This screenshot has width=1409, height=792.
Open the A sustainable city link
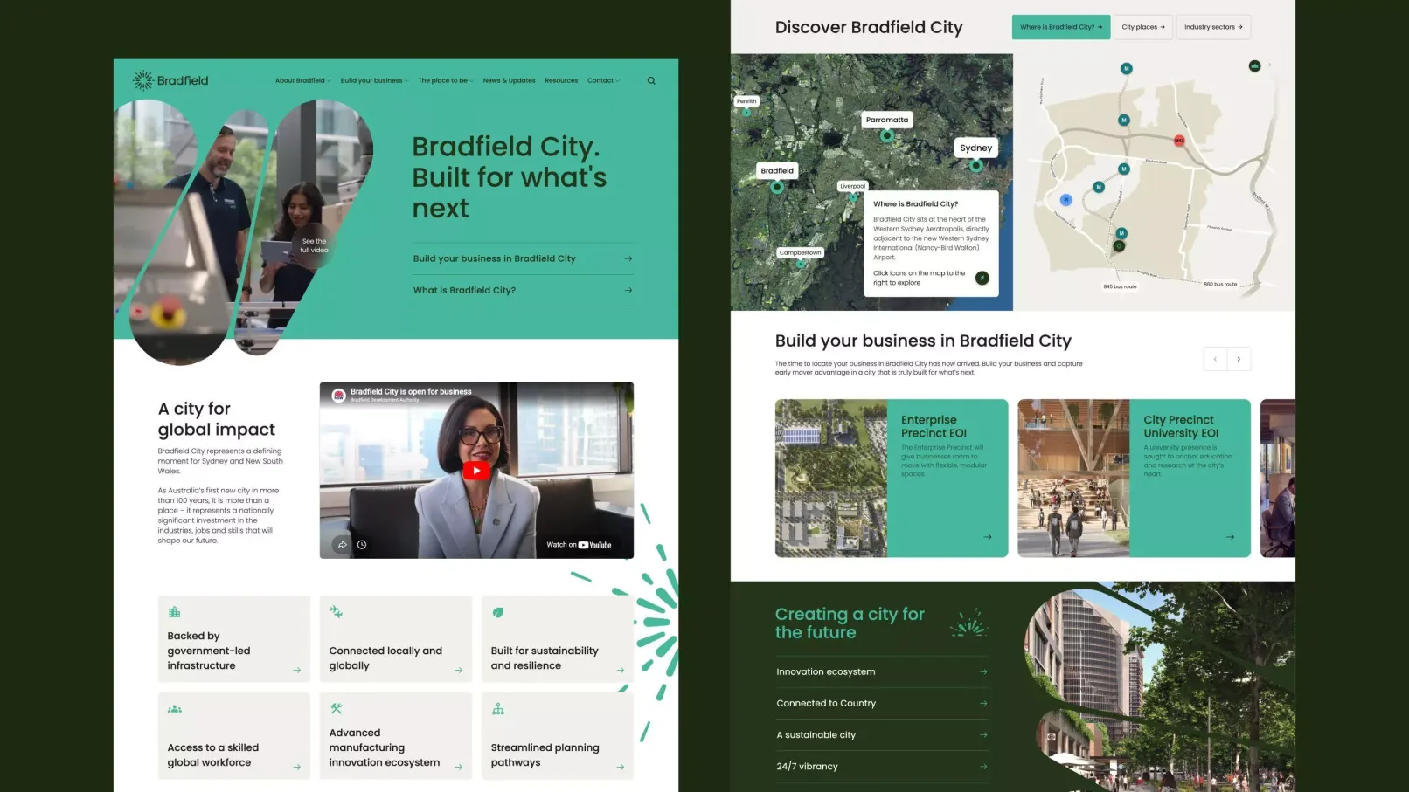click(x=882, y=735)
